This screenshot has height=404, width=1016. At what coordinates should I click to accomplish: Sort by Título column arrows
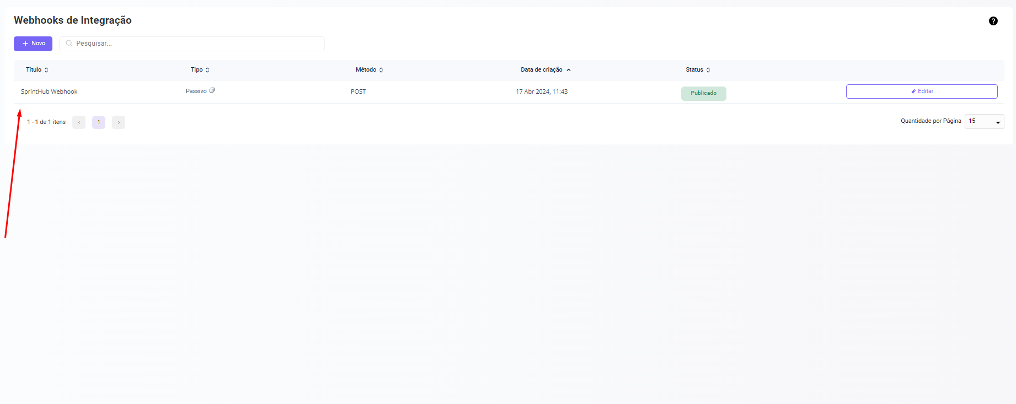46,70
